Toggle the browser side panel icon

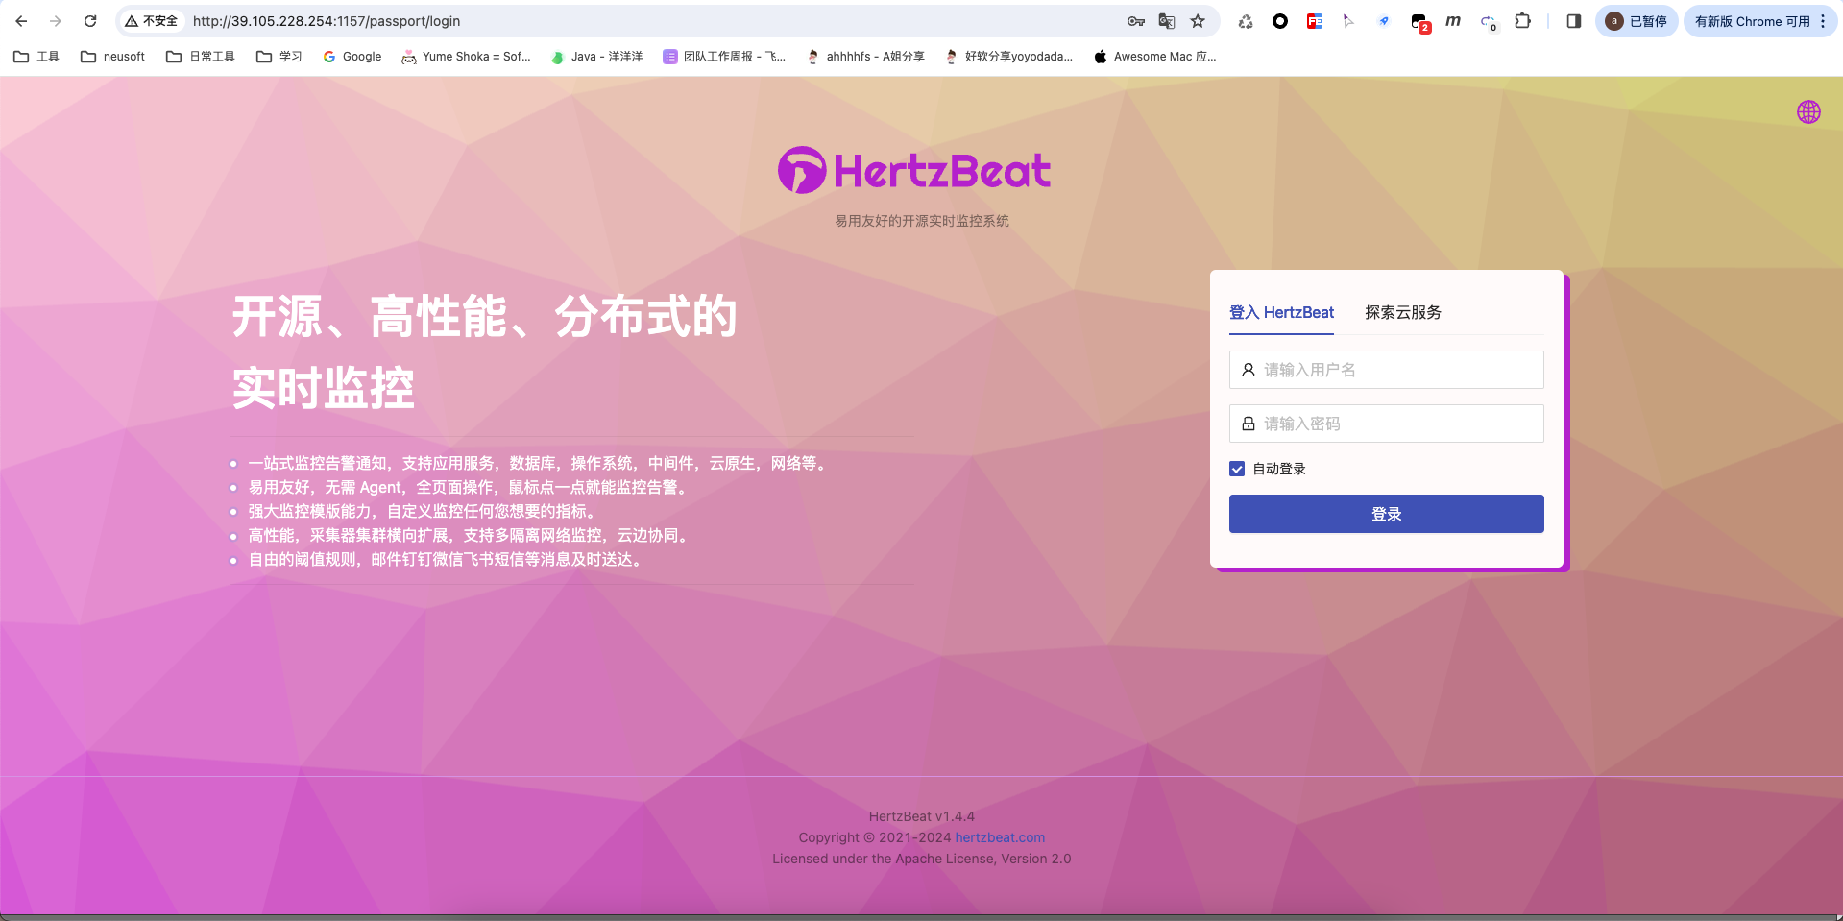(x=1573, y=21)
